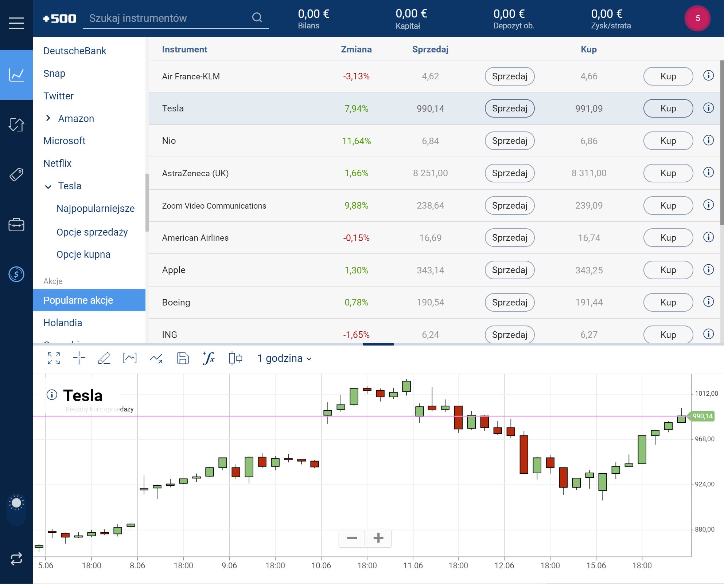Screen dimensions: 724x584
Task: Zoom in the chart with plus
Action: click(378, 538)
